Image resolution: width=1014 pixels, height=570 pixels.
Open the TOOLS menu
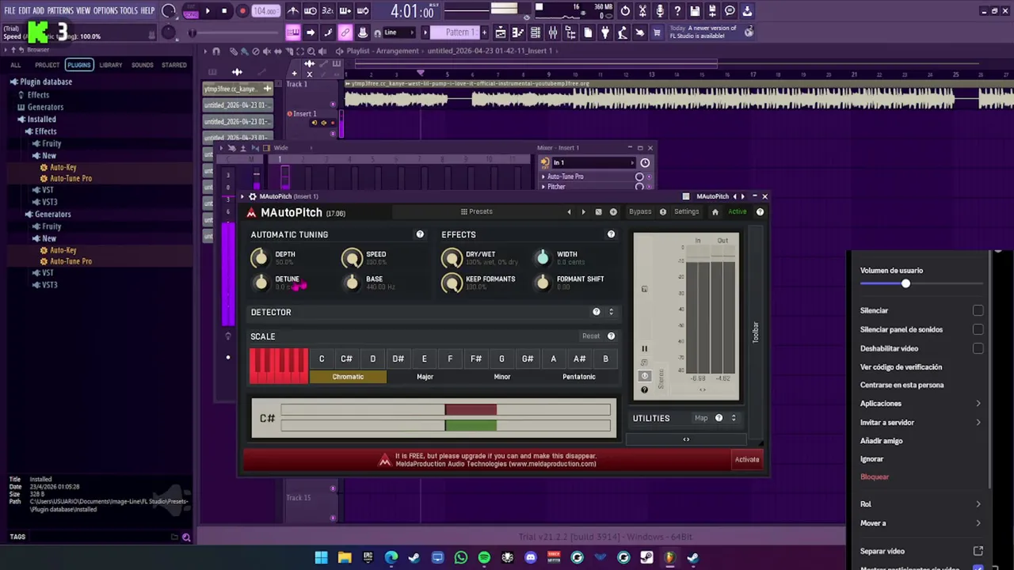128,10
